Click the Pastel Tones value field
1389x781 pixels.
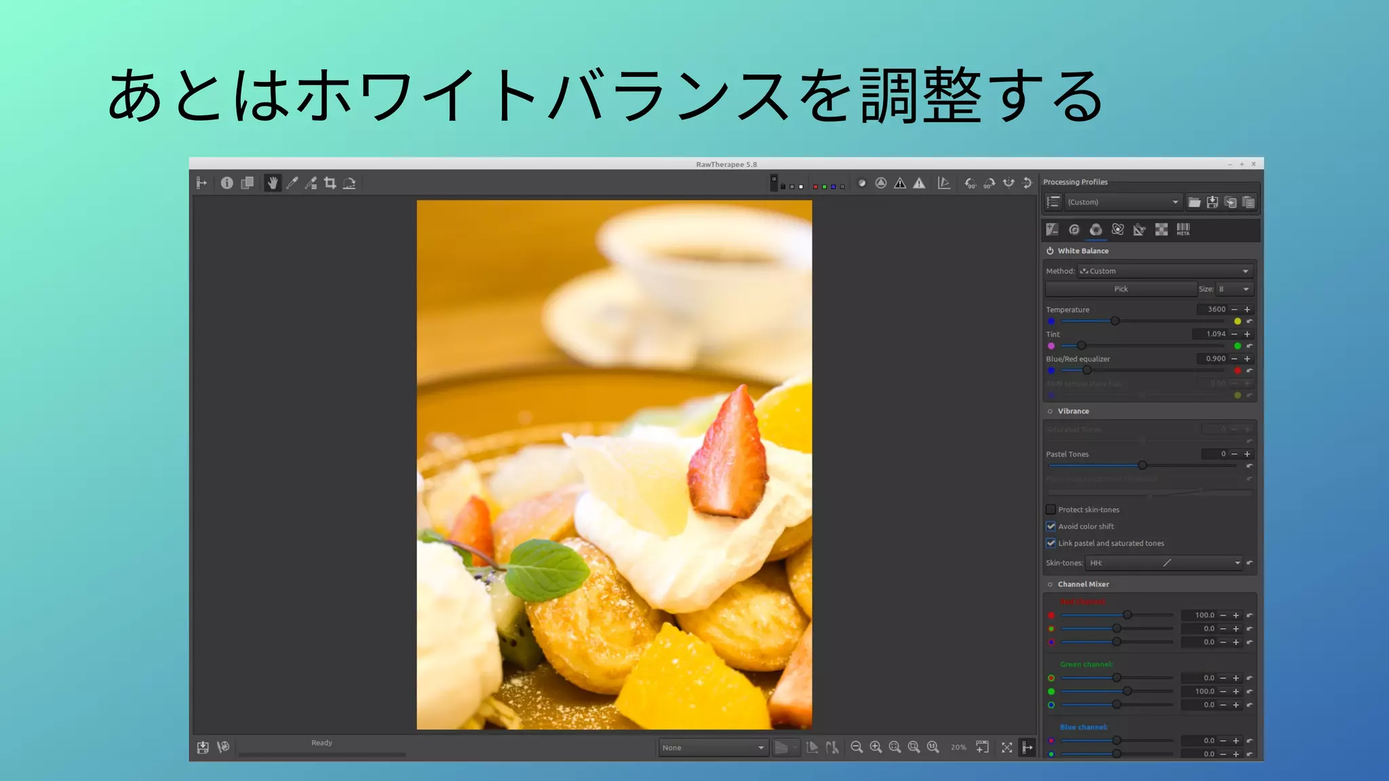[1215, 454]
